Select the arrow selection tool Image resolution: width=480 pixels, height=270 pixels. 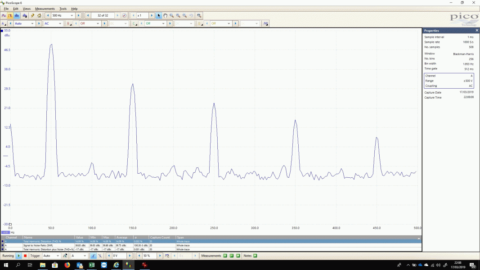pyautogui.click(x=158, y=15)
